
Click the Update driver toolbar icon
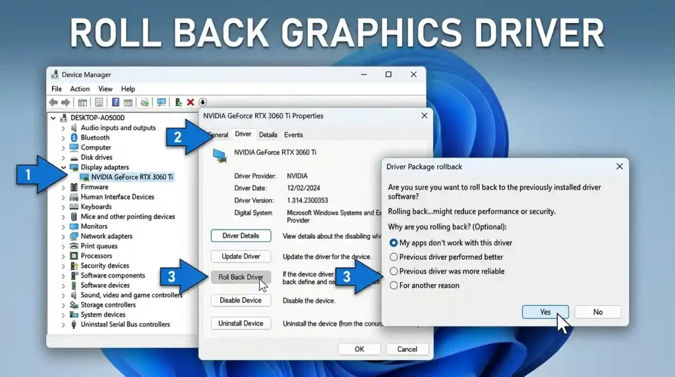178,102
